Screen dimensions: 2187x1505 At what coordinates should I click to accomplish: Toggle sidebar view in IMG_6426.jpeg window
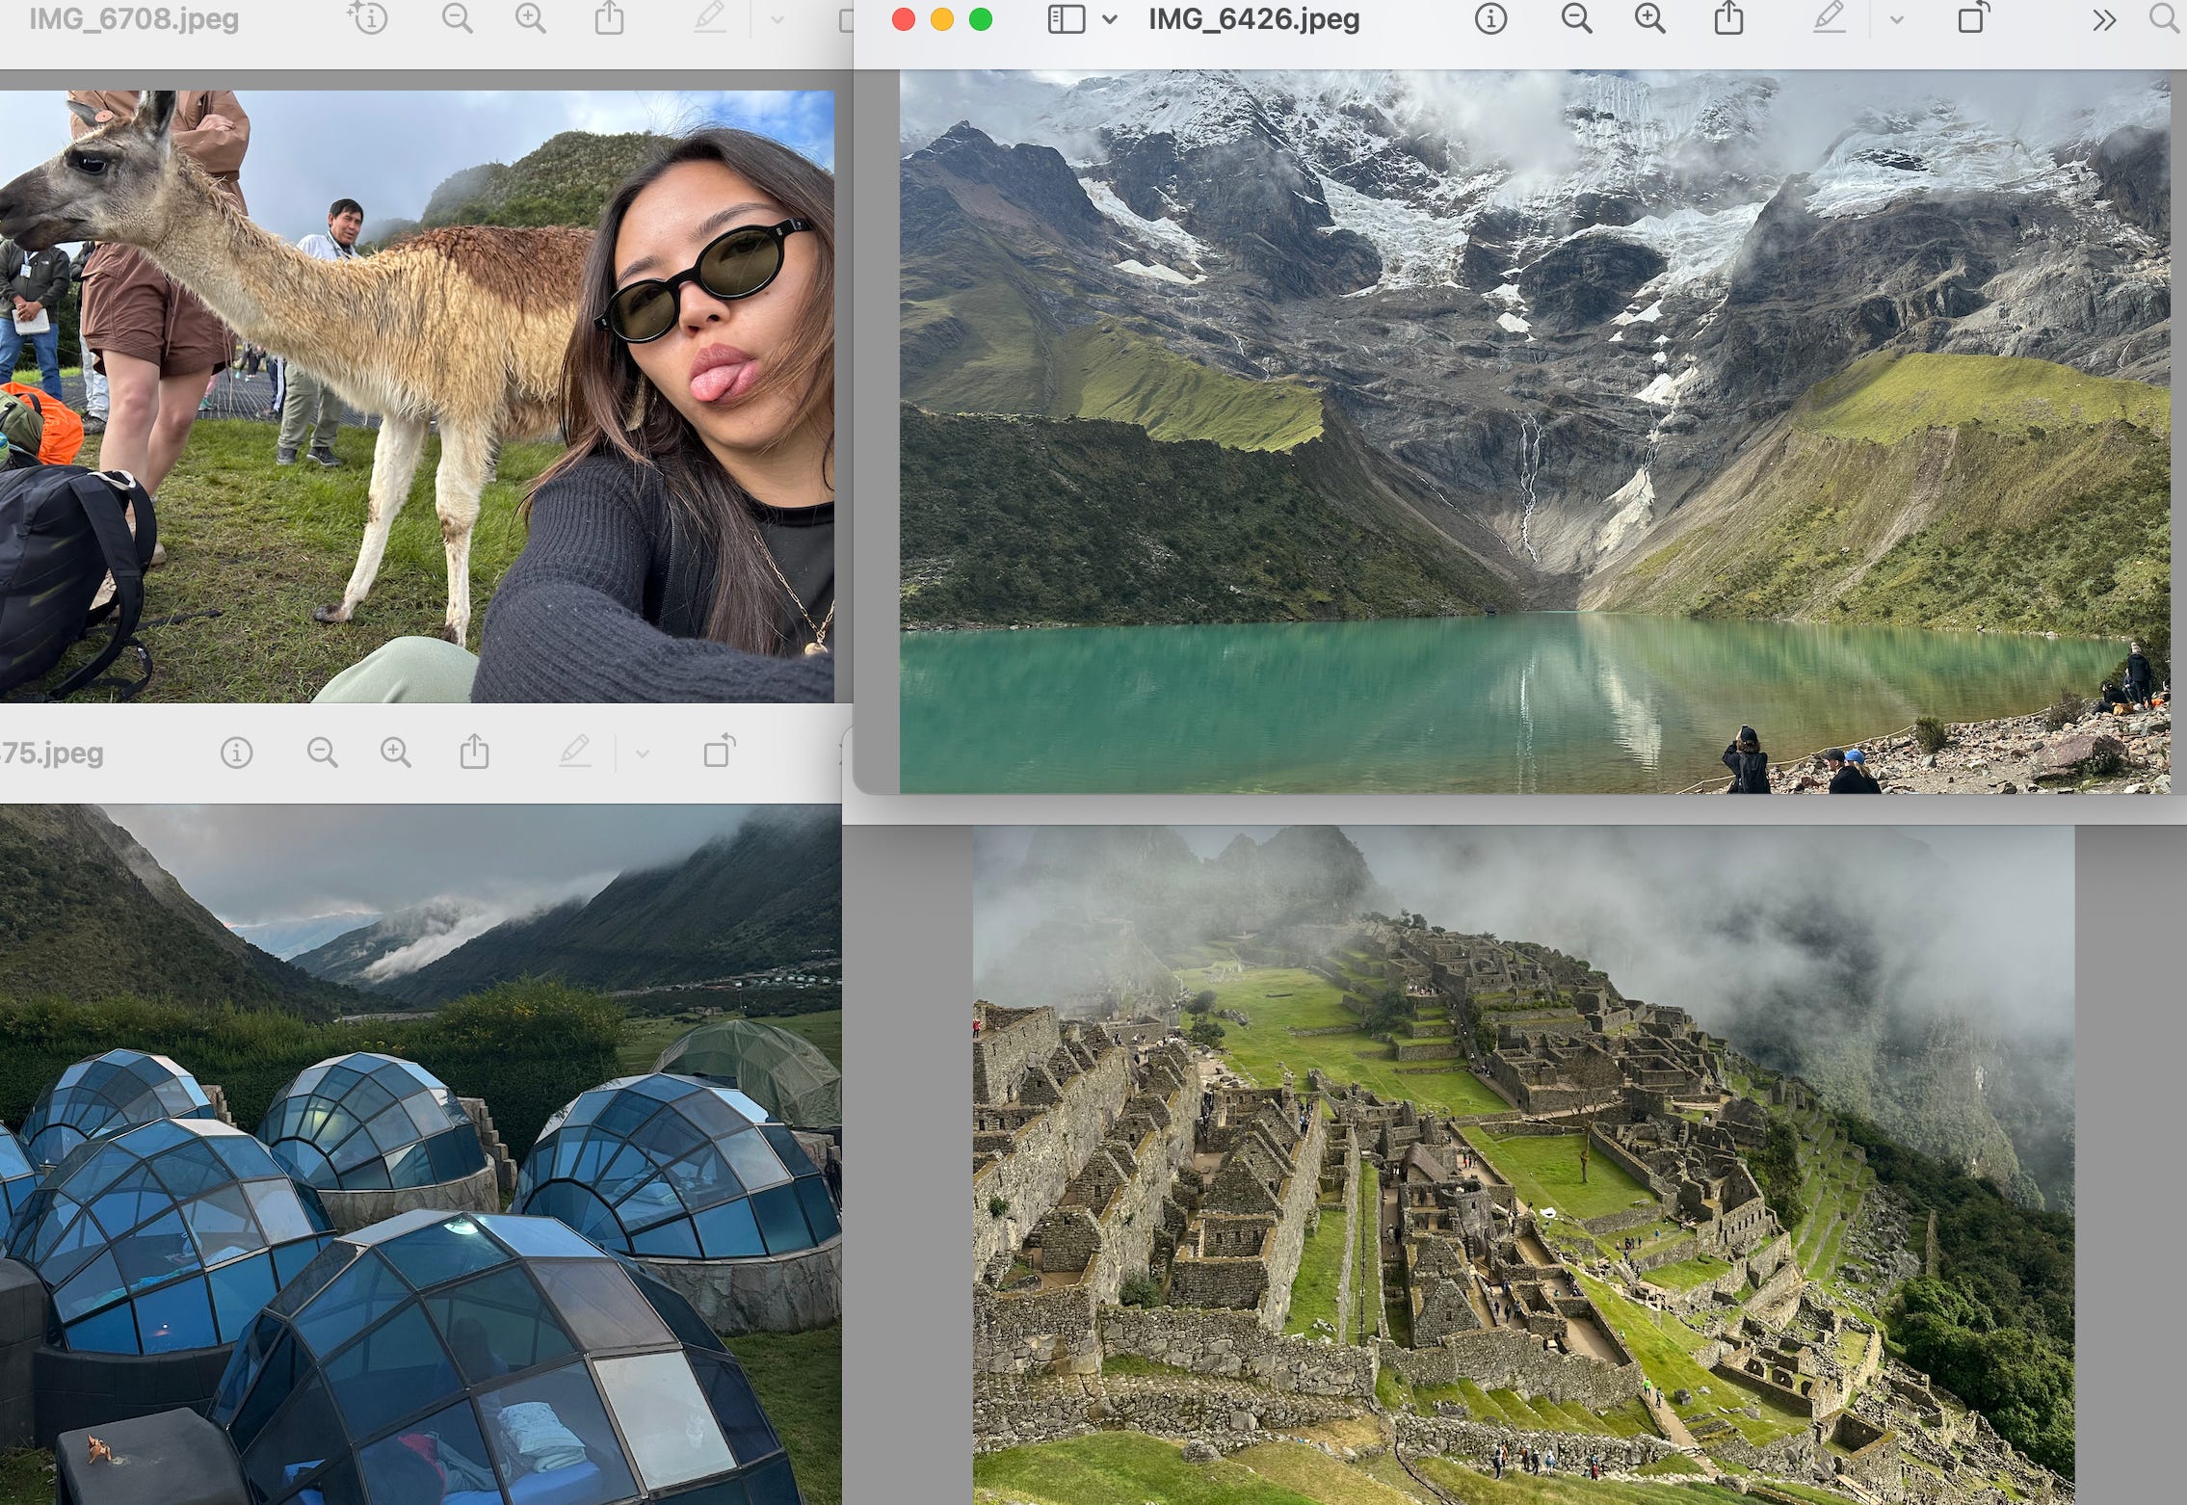point(1066,19)
